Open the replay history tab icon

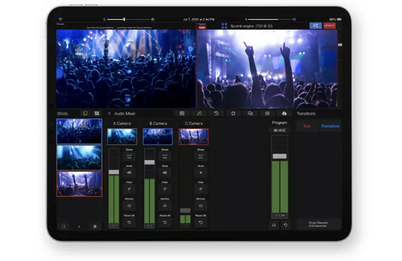[x=216, y=113]
